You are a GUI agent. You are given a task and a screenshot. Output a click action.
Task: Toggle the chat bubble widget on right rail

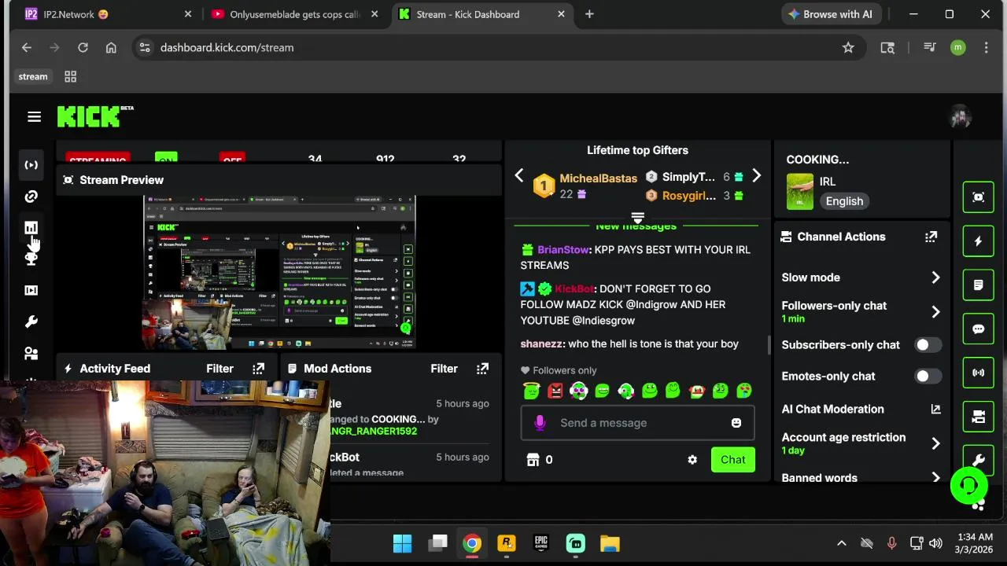(979, 329)
